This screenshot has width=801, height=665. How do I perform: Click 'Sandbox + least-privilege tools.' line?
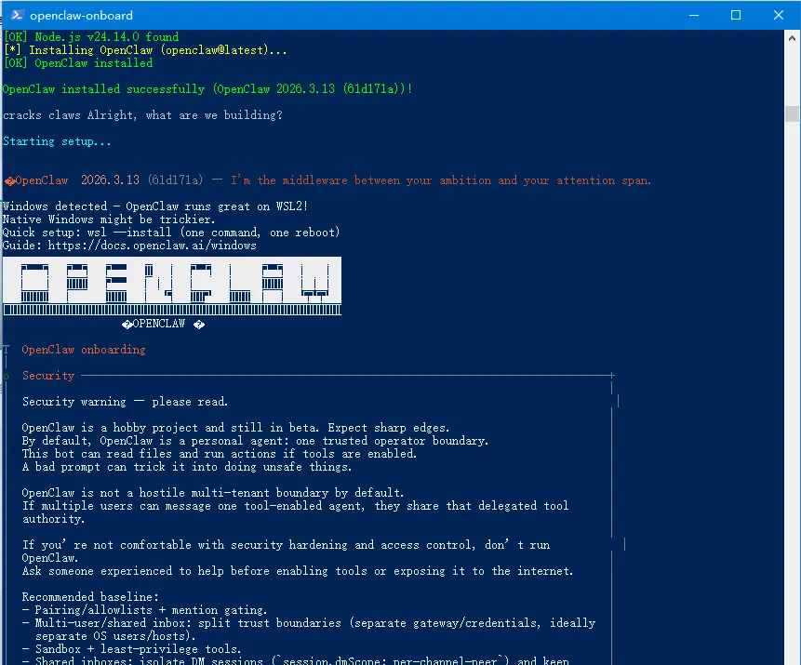[x=132, y=649]
